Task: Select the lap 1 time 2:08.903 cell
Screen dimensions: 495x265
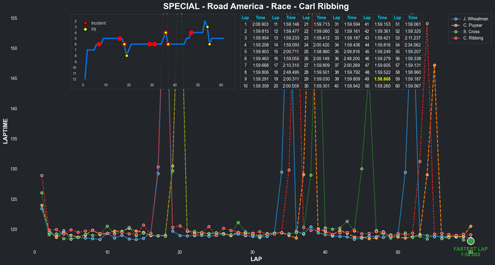Action: (260, 24)
